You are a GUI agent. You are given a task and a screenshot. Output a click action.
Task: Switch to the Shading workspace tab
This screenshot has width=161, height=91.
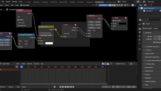click(x=72, y=2)
